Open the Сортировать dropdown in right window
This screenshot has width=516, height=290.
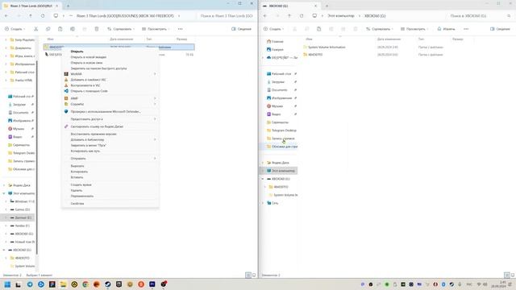click(x=380, y=29)
